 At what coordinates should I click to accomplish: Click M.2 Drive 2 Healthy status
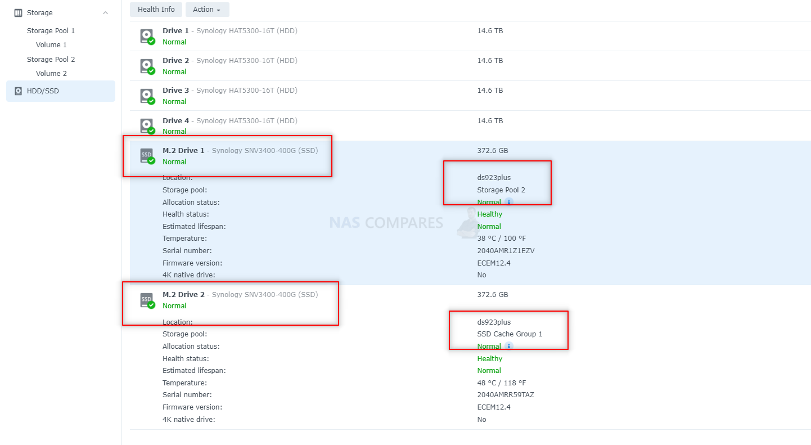pyautogui.click(x=490, y=358)
